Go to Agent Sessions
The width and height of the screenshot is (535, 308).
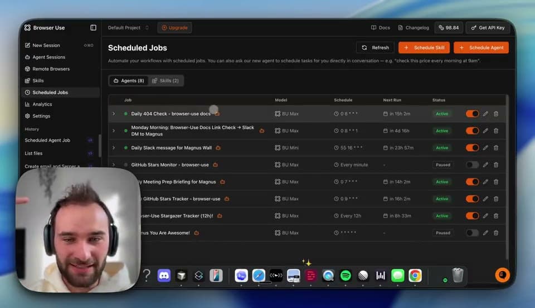pyautogui.click(x=59, y=57)
